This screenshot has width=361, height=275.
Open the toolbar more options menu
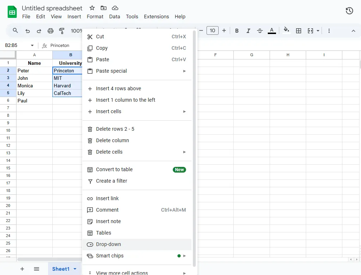pos(329,31)
